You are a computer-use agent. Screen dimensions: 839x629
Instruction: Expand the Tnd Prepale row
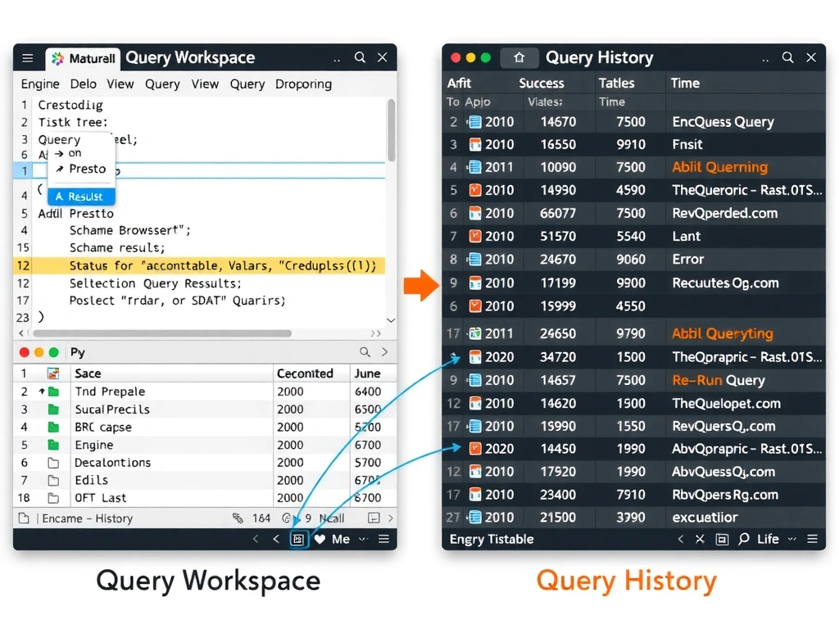click(41, 391)
